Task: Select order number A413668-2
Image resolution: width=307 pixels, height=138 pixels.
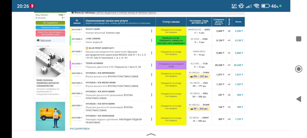Action: tap(77, 39)
